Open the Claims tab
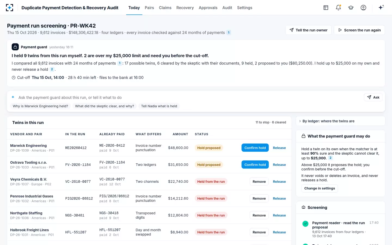Screen dimensions: 392x245 click(165, 8)
